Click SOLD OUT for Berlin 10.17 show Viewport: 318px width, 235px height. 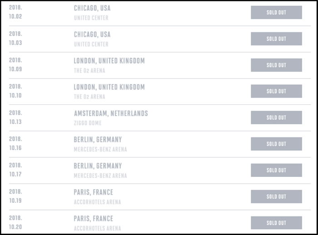click(x=276, y=171)
